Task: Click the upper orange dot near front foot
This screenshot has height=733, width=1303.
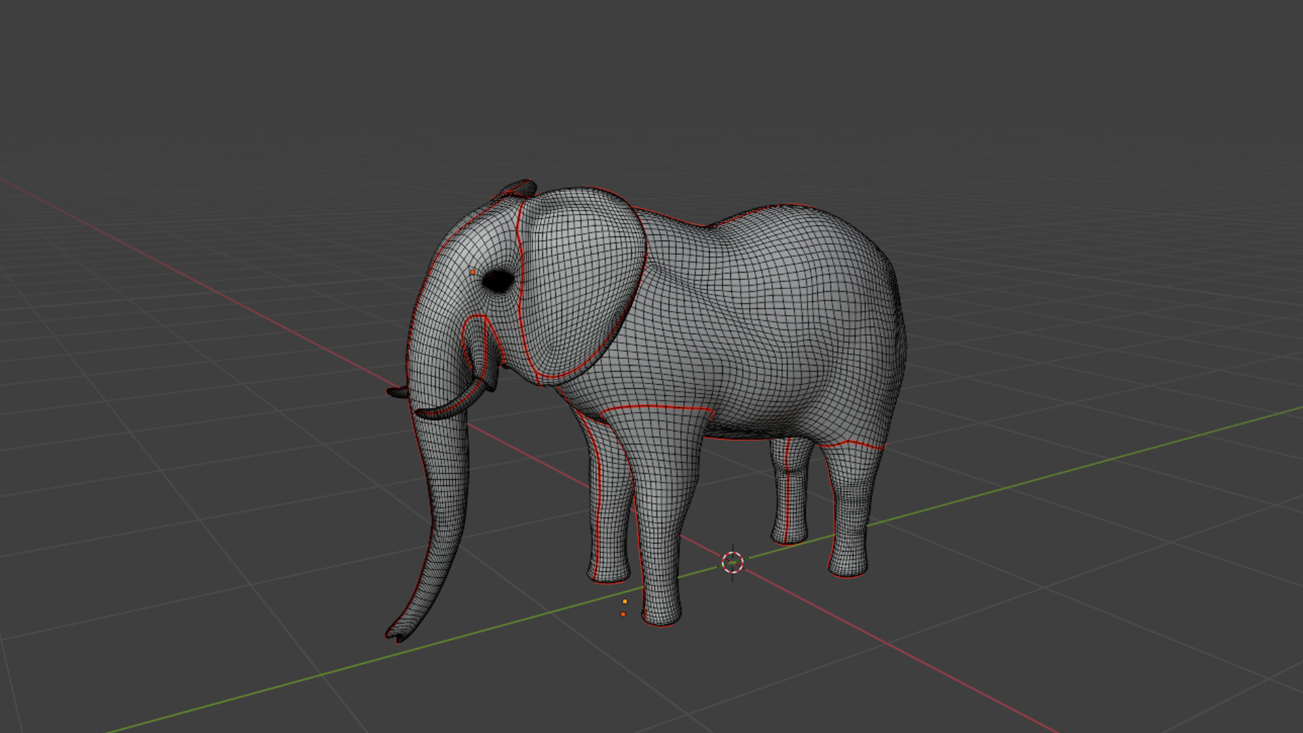Action: pos(625,601)
